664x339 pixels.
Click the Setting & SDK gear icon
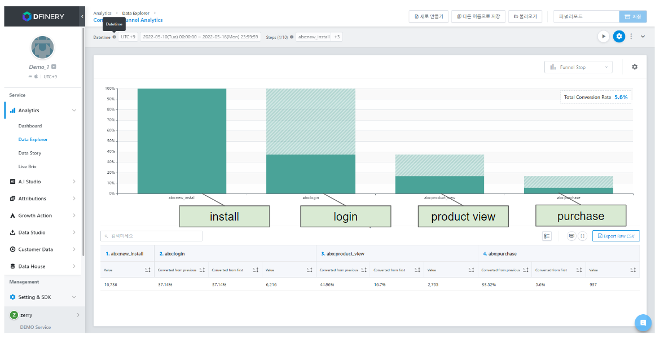tap(12, 297)
